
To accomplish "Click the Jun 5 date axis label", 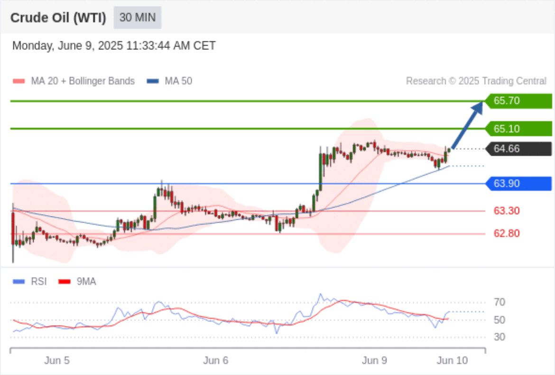I will pyautogui.click(x=57, y=361).
